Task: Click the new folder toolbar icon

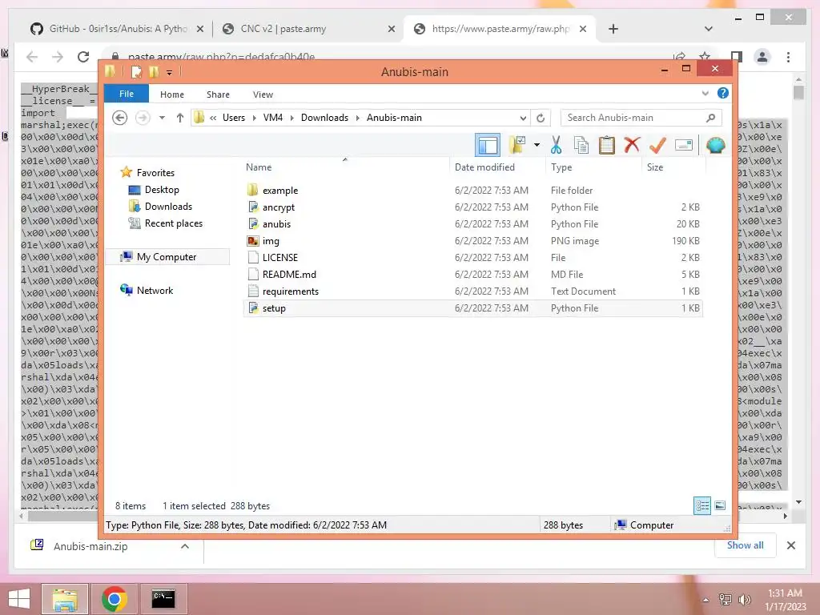Action: click(x=517, y=145)
